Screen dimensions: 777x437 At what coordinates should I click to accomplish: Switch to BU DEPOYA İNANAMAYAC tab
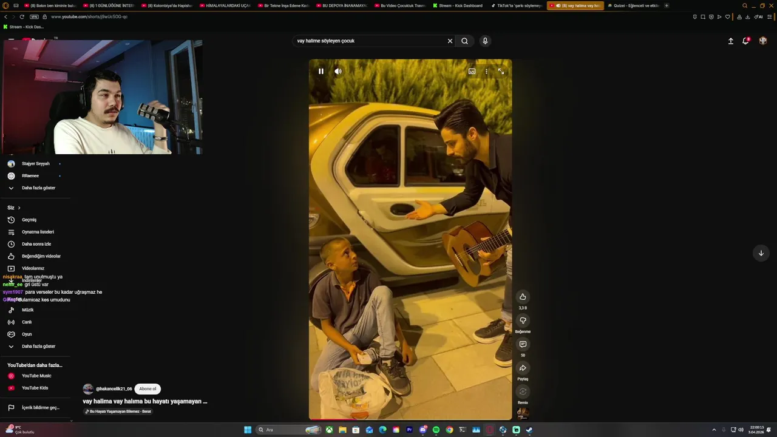tap(342, 5)
